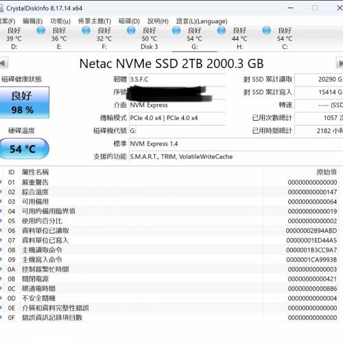Screen dimensions: 343x343
Task: Minimize the CrystalDiskInfo window
Action: [x=290, y=8]
